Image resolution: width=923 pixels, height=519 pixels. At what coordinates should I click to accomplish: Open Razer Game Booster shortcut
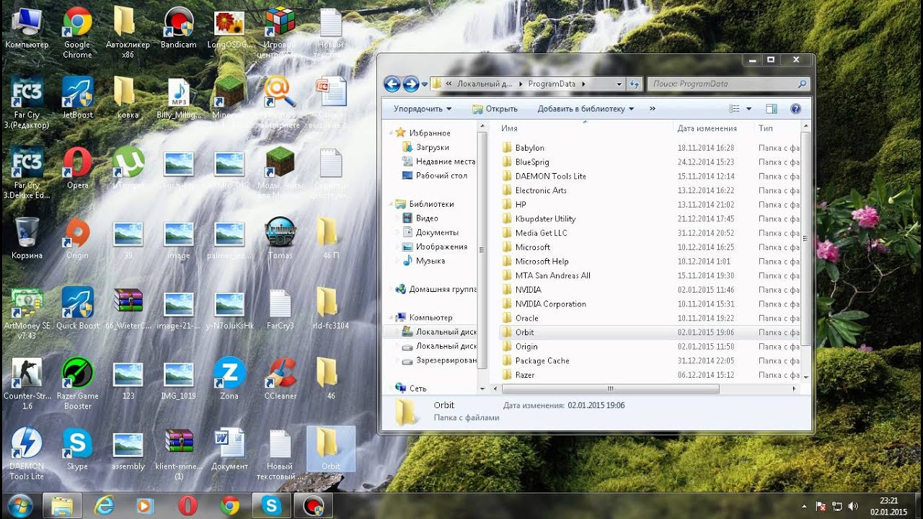point(77,384)
